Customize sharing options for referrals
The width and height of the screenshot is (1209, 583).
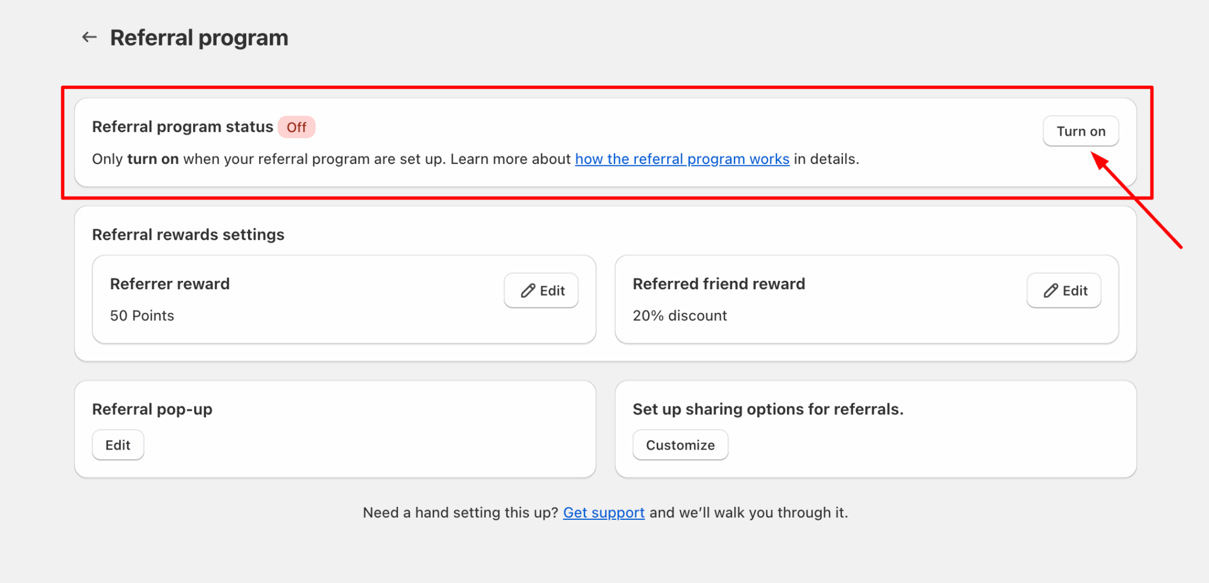(x=680, y=445)
